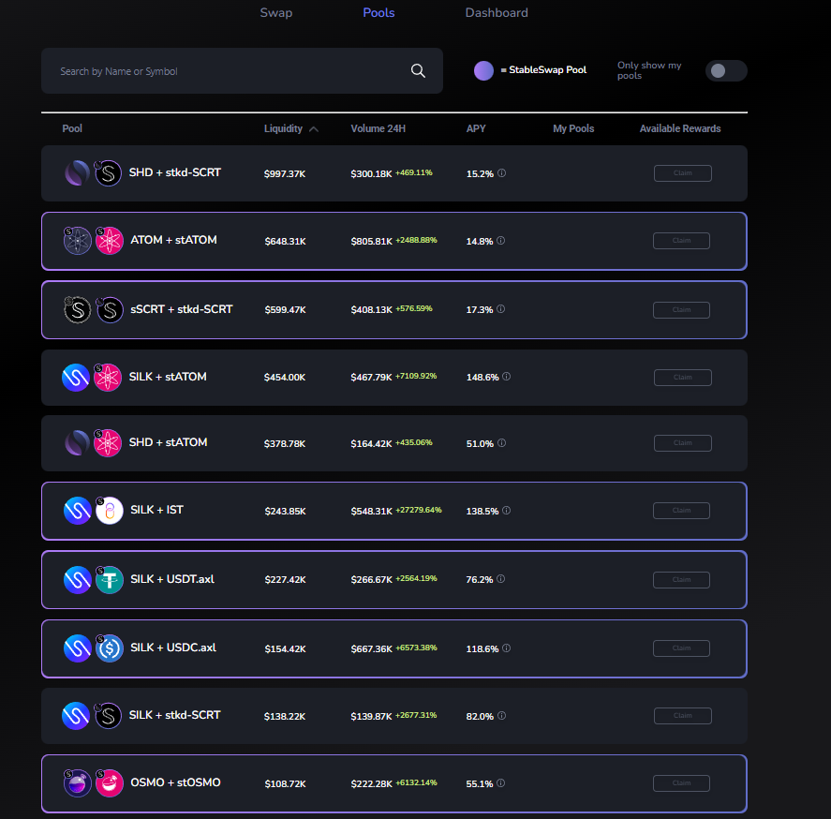
Task: Switch to the Dashboard tab
Action: click(497, 13)
